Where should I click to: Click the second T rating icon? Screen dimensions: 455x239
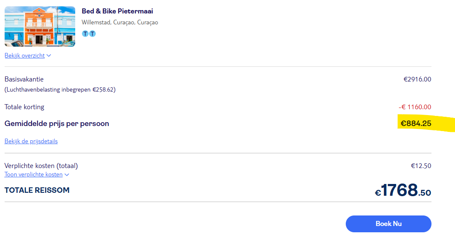coord(92,34)
